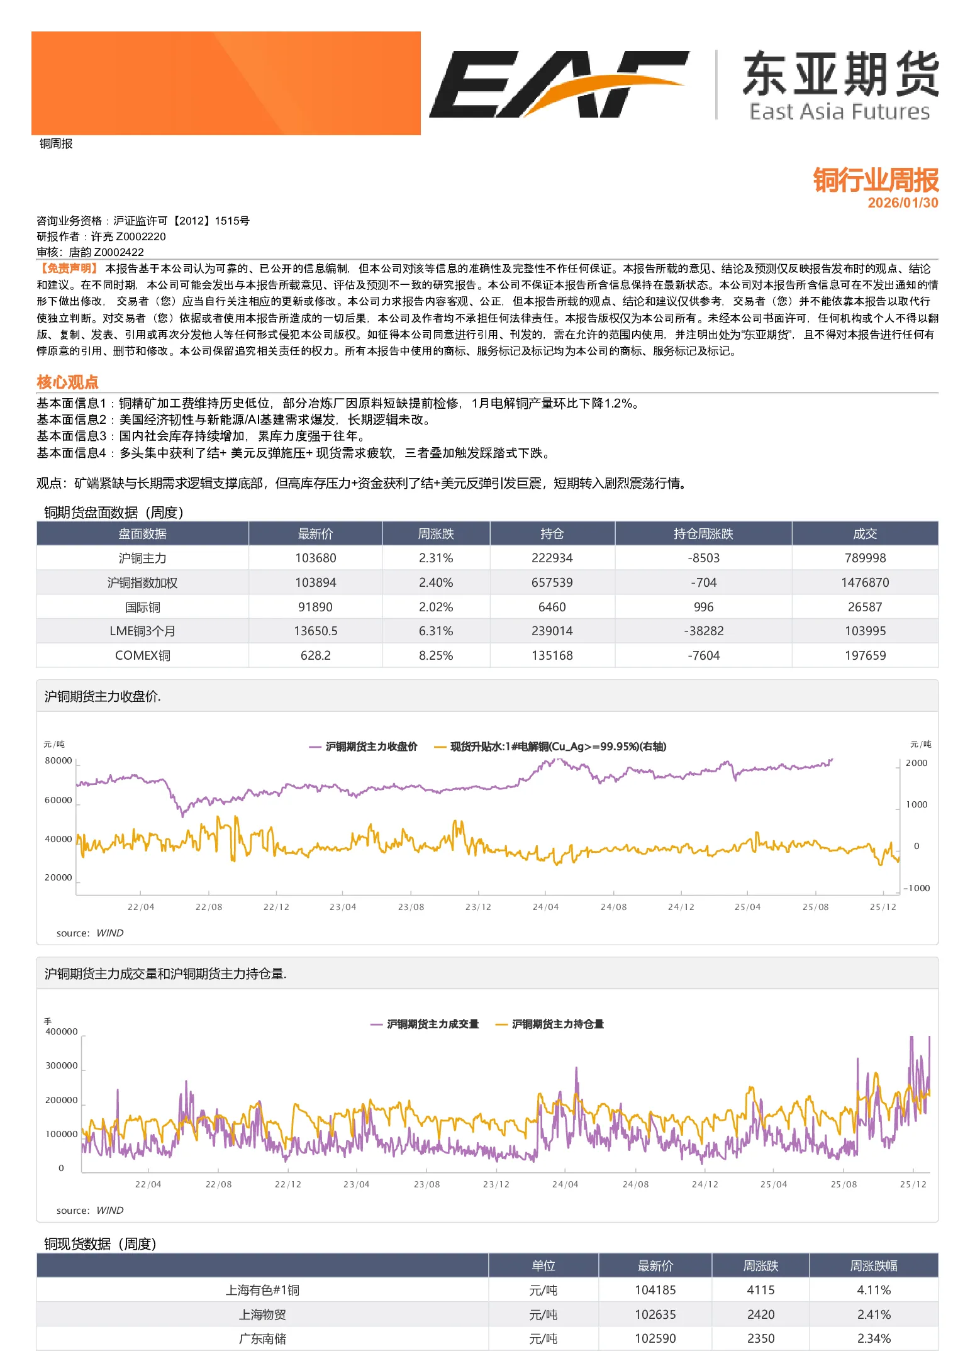Click source WIND under the price chart
This screenshot has width=975, height=1366.
point(90,933)
